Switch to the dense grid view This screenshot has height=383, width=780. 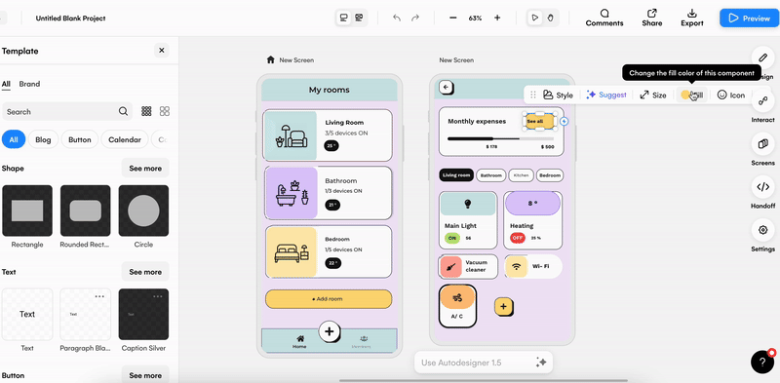click(146, 111)
